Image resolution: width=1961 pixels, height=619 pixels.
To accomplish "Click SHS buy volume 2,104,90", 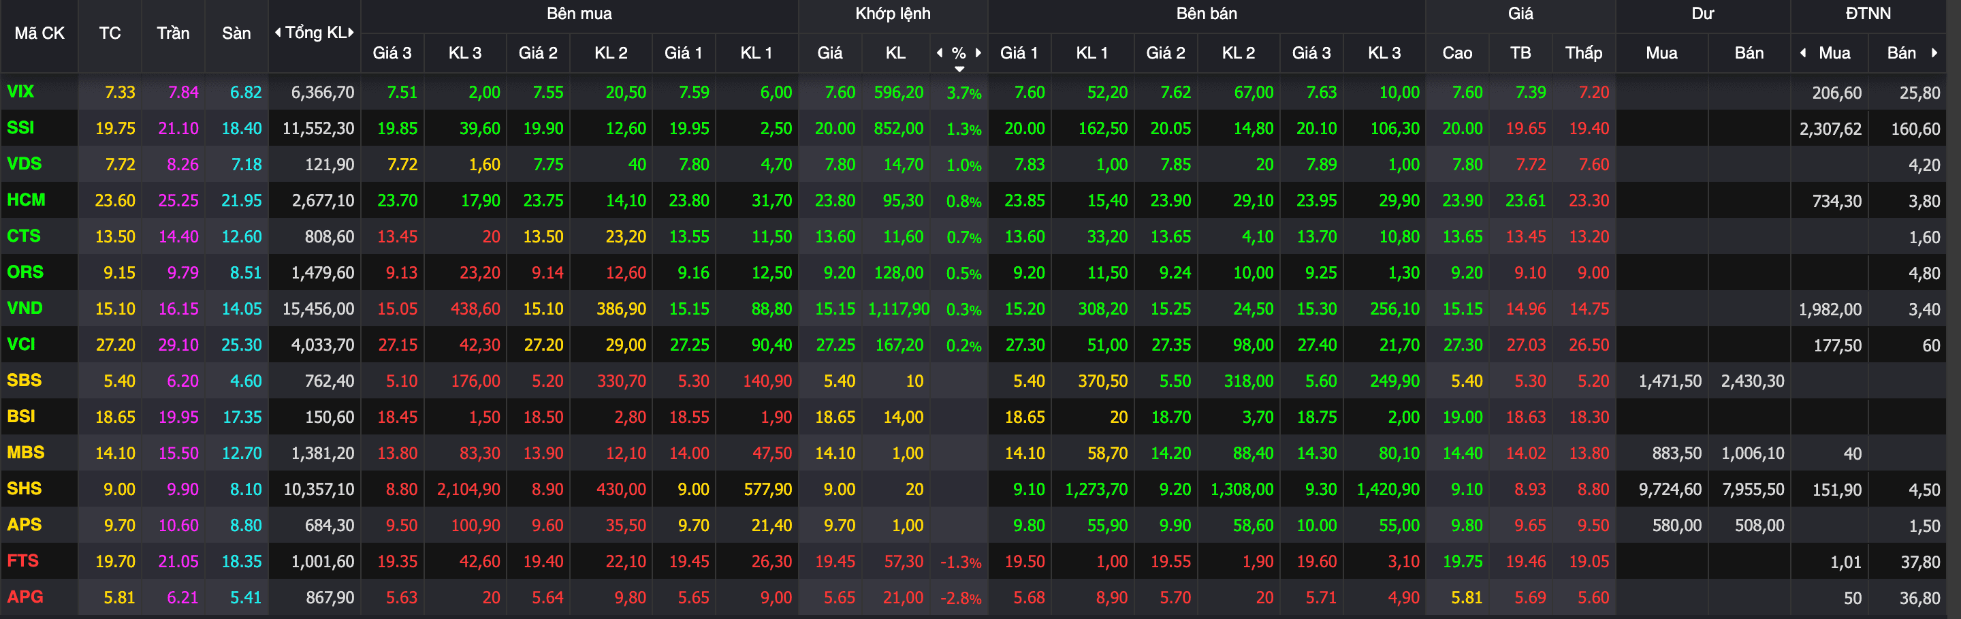I will coord(468,490).
